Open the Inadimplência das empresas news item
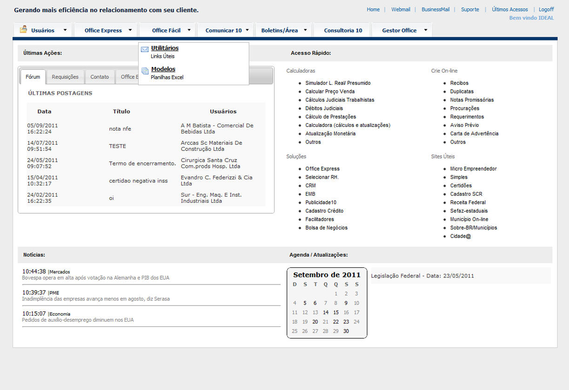The height and width of the screenshot is (390, 569). point(96,299)
